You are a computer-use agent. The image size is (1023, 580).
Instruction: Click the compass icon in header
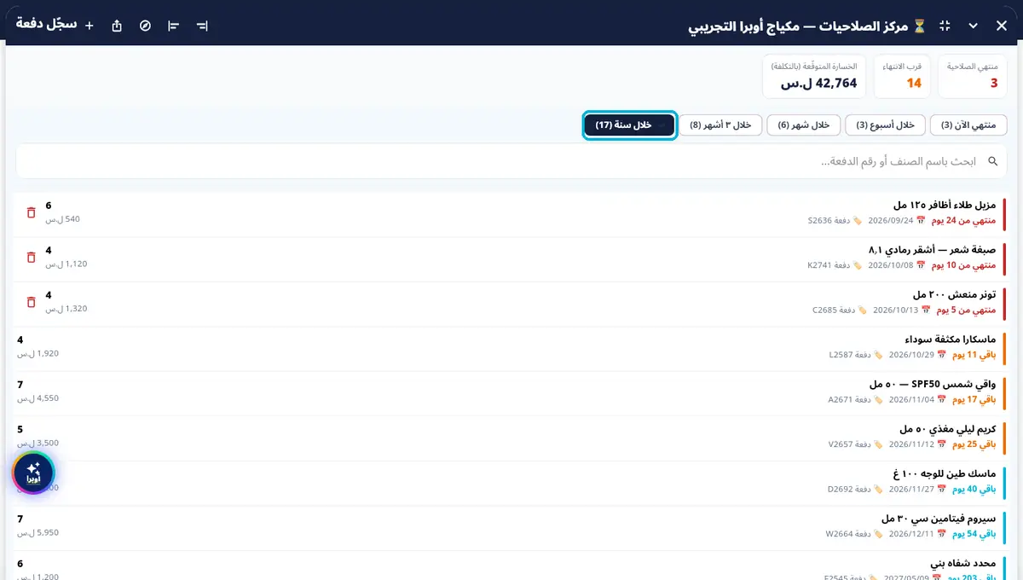(145, 26)
